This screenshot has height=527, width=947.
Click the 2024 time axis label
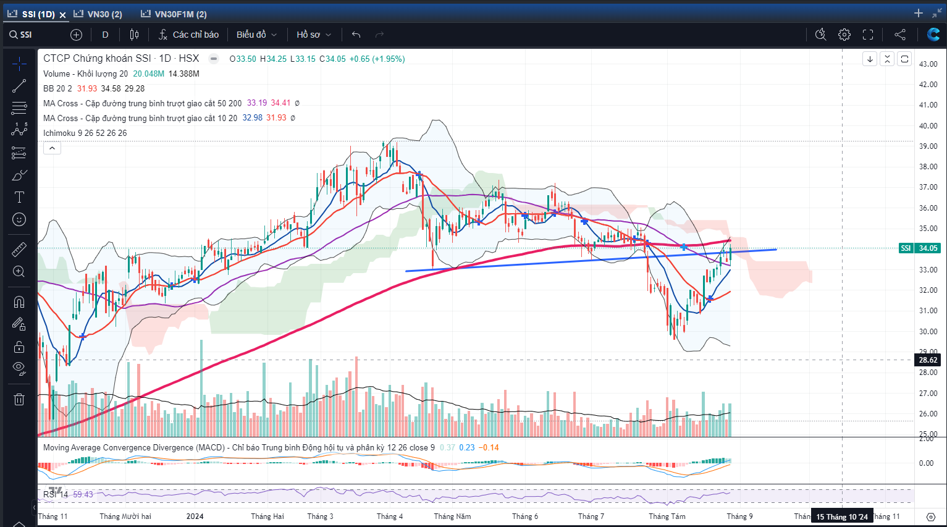195,516
